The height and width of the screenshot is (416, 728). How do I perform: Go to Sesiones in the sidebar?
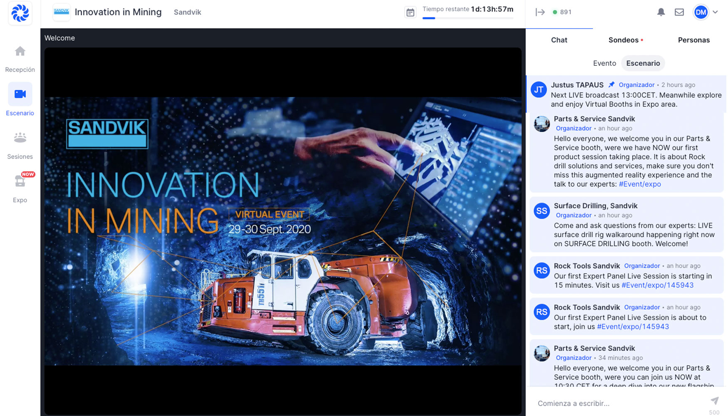point(20,146)
